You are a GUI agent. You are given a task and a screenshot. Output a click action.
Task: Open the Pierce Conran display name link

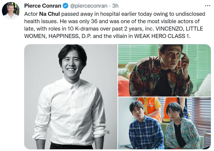43,6
